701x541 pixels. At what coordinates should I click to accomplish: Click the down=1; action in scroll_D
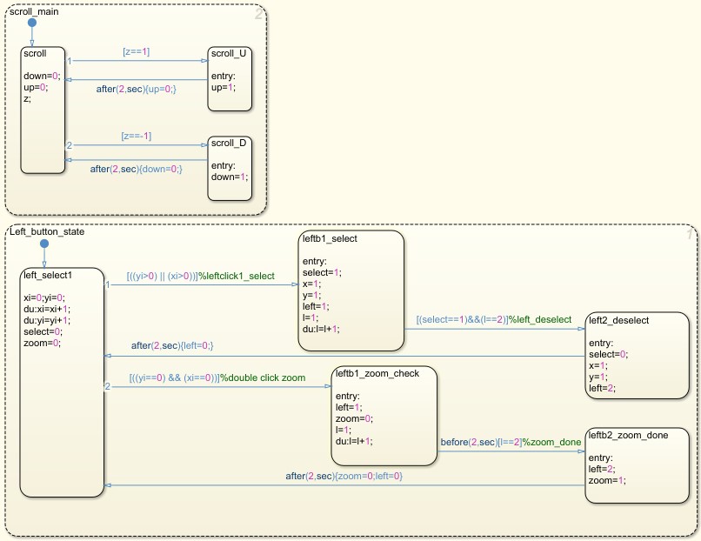(230, 177)
